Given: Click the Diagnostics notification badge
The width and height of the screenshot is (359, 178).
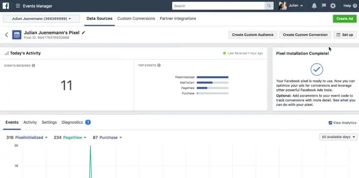Looking at the screenshot, I should [88, 122].
